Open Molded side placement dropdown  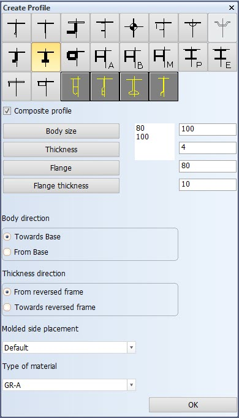(131, 347)
